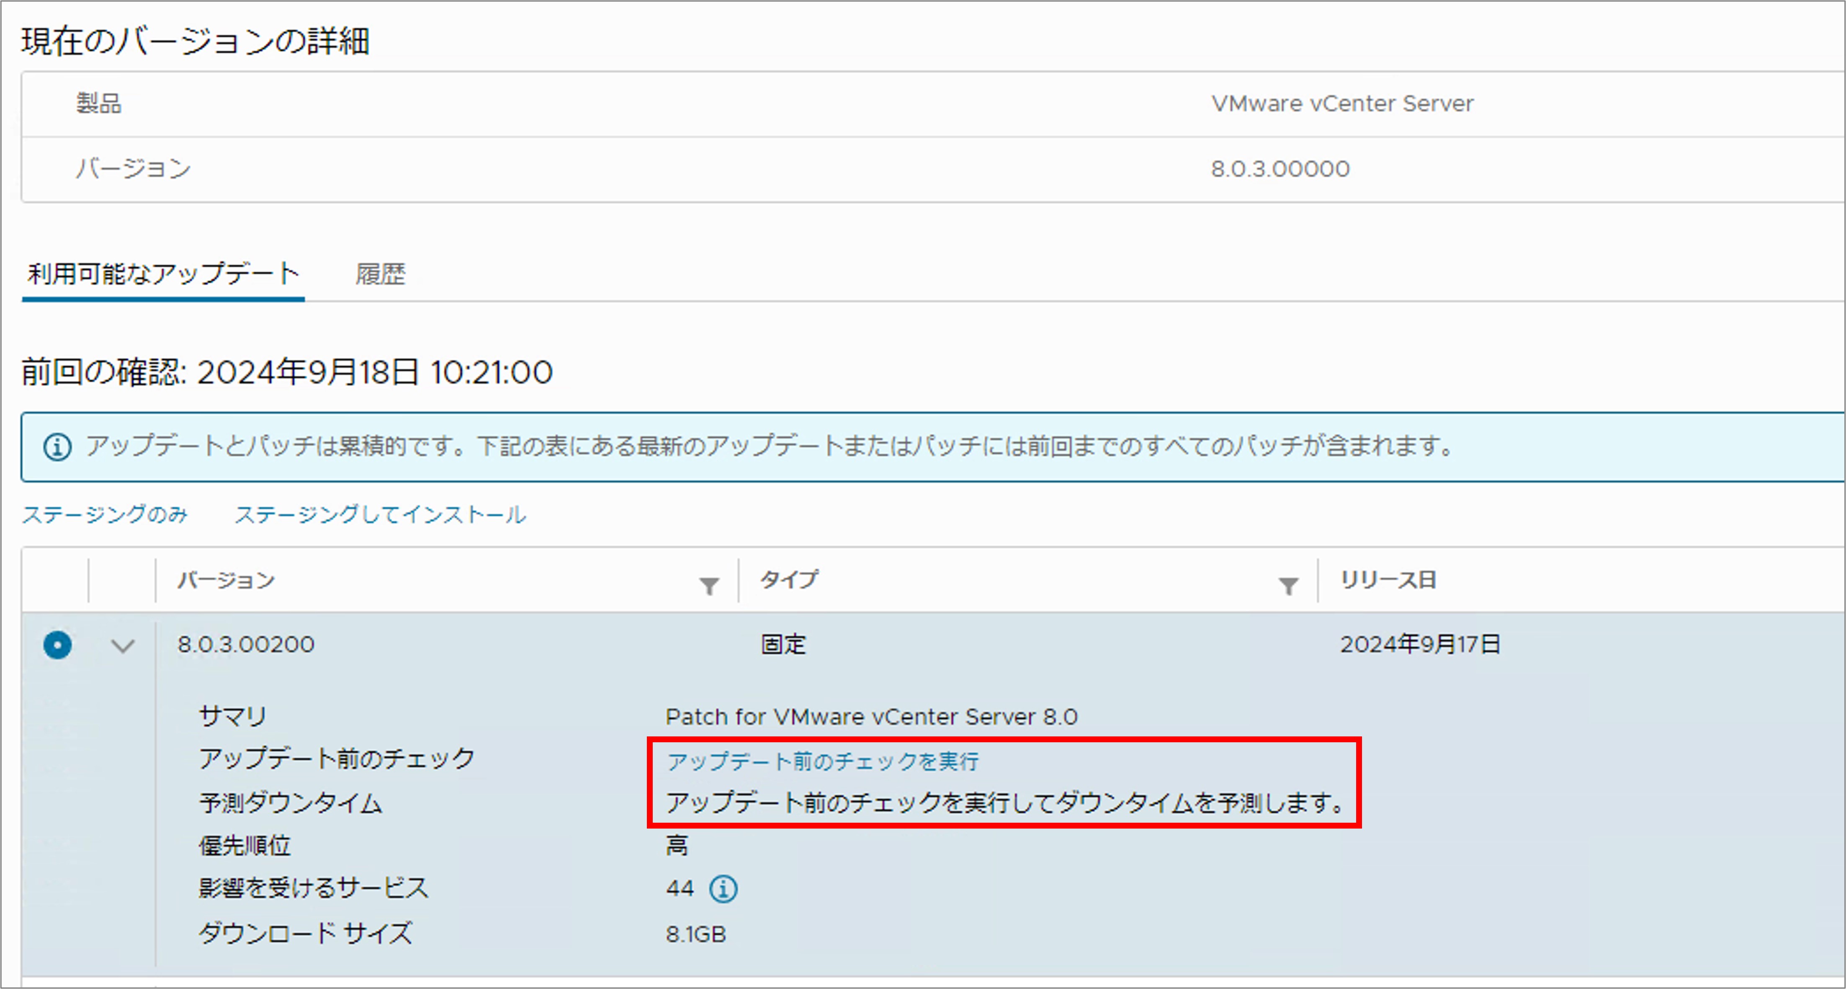Click the 前回の確認 timestamp text
This screenshot has width=1846, height=989.
coord(287,372)
